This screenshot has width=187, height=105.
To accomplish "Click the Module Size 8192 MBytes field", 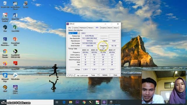I will [x=90, y=36].
